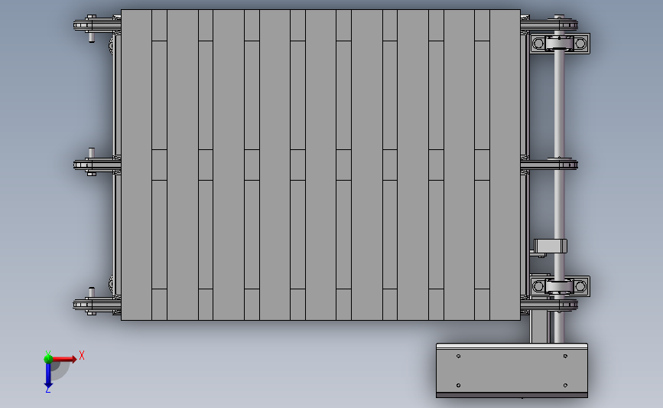Viewport: 663px width, 408px height.
Task: Select the top-left idler chain assembly
Action: point(97,25)
